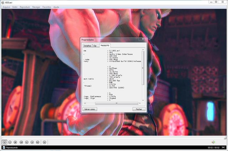Mute audio via the speaker icon
The image size is (228, 151).
pyautogui.click(x=213, y=142)
